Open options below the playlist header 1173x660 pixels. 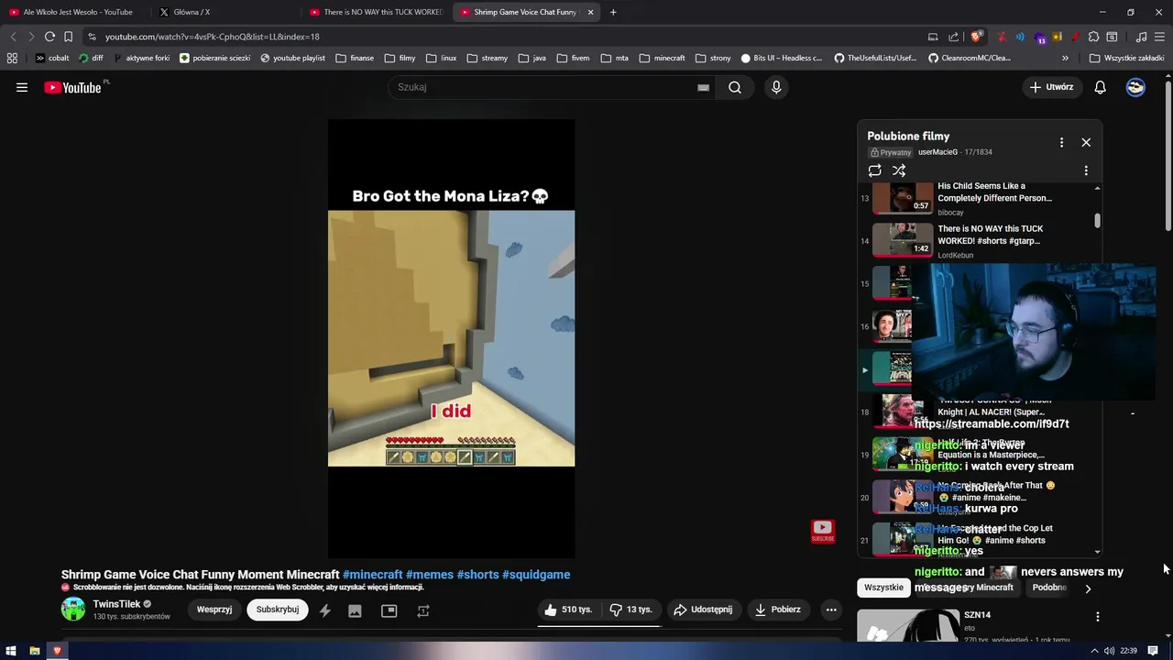[x=1086, y=170]
